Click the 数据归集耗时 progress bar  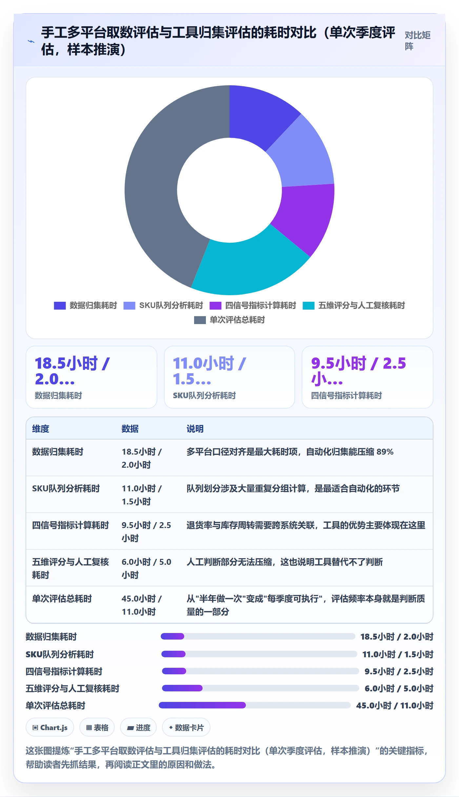[258, 636]
